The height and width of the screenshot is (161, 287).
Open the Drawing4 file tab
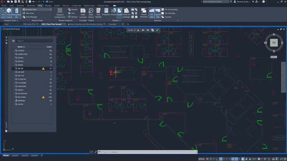tap(112, 24)
